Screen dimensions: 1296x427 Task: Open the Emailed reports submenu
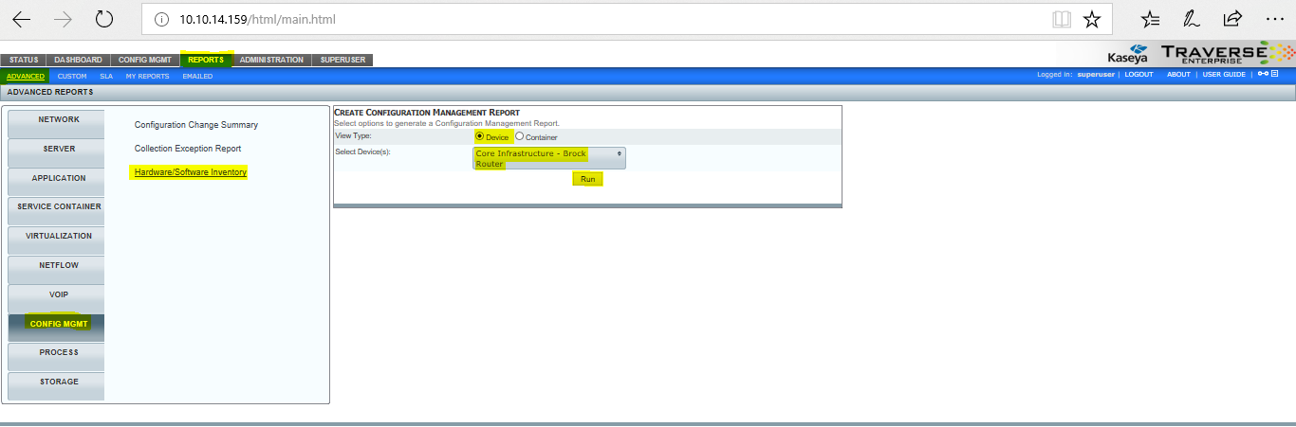tap(197, 76)
